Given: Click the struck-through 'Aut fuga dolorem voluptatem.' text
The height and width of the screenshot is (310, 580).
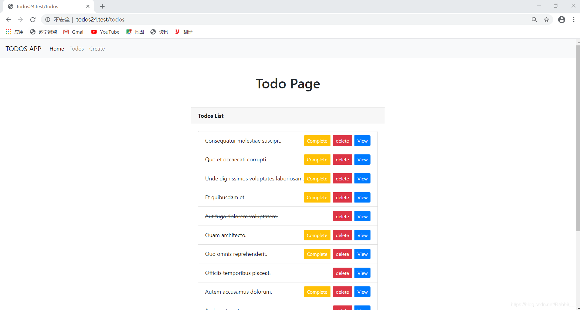Looking at the screenshot, I should coord(241,216).
